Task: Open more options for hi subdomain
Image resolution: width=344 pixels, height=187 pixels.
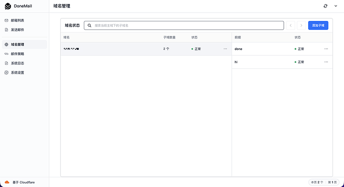Action: coord(326,62)
